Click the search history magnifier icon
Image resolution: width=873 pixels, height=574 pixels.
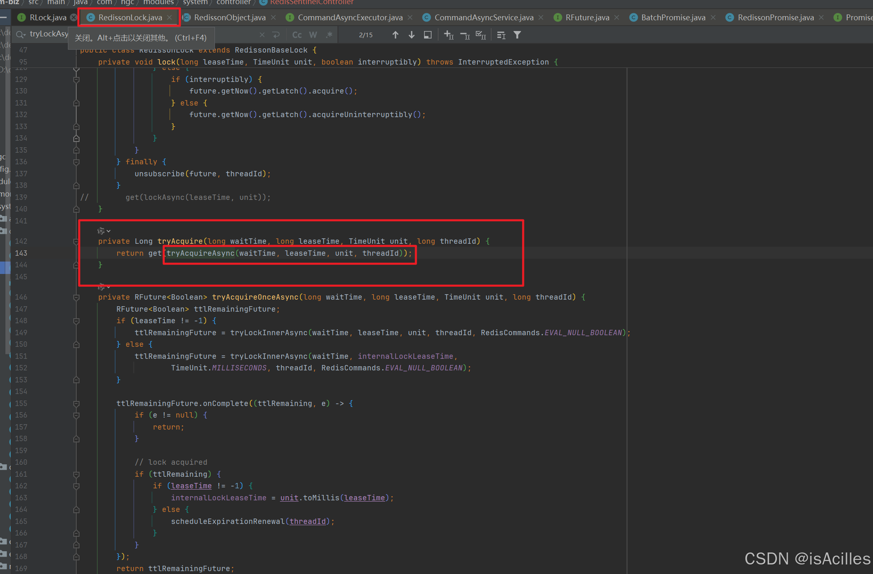point(20,34)
